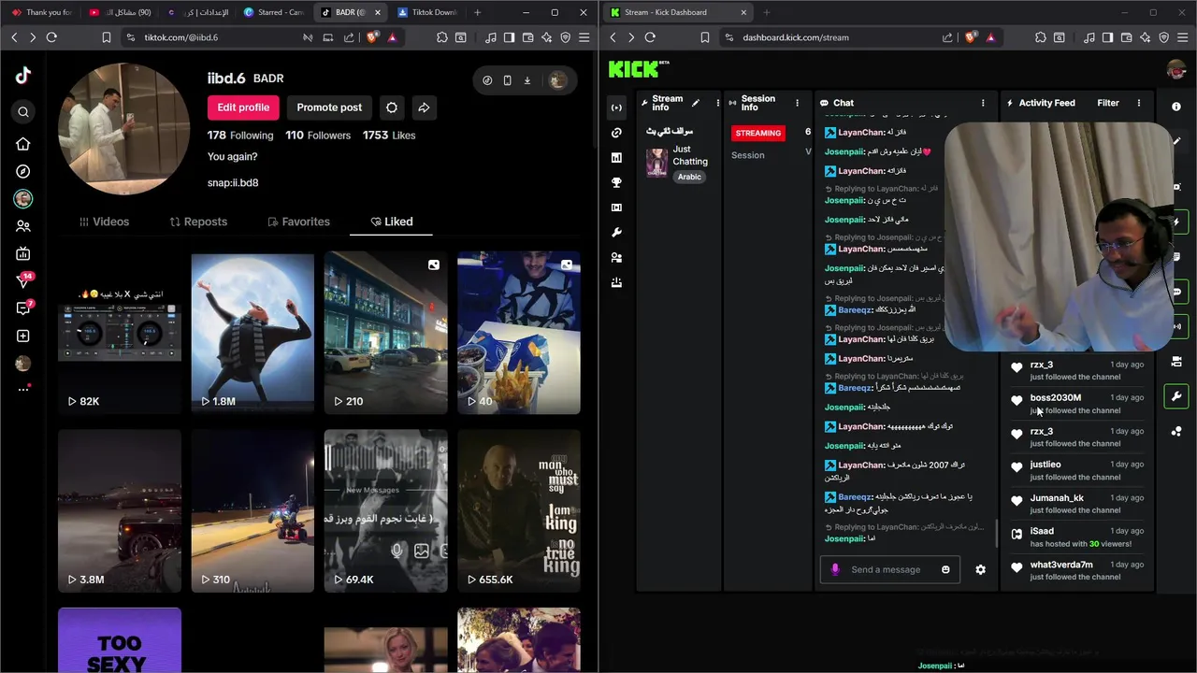Open Brave menu in TikTok window
This screenshot has height=673, width=1197.
click(584, 37)
